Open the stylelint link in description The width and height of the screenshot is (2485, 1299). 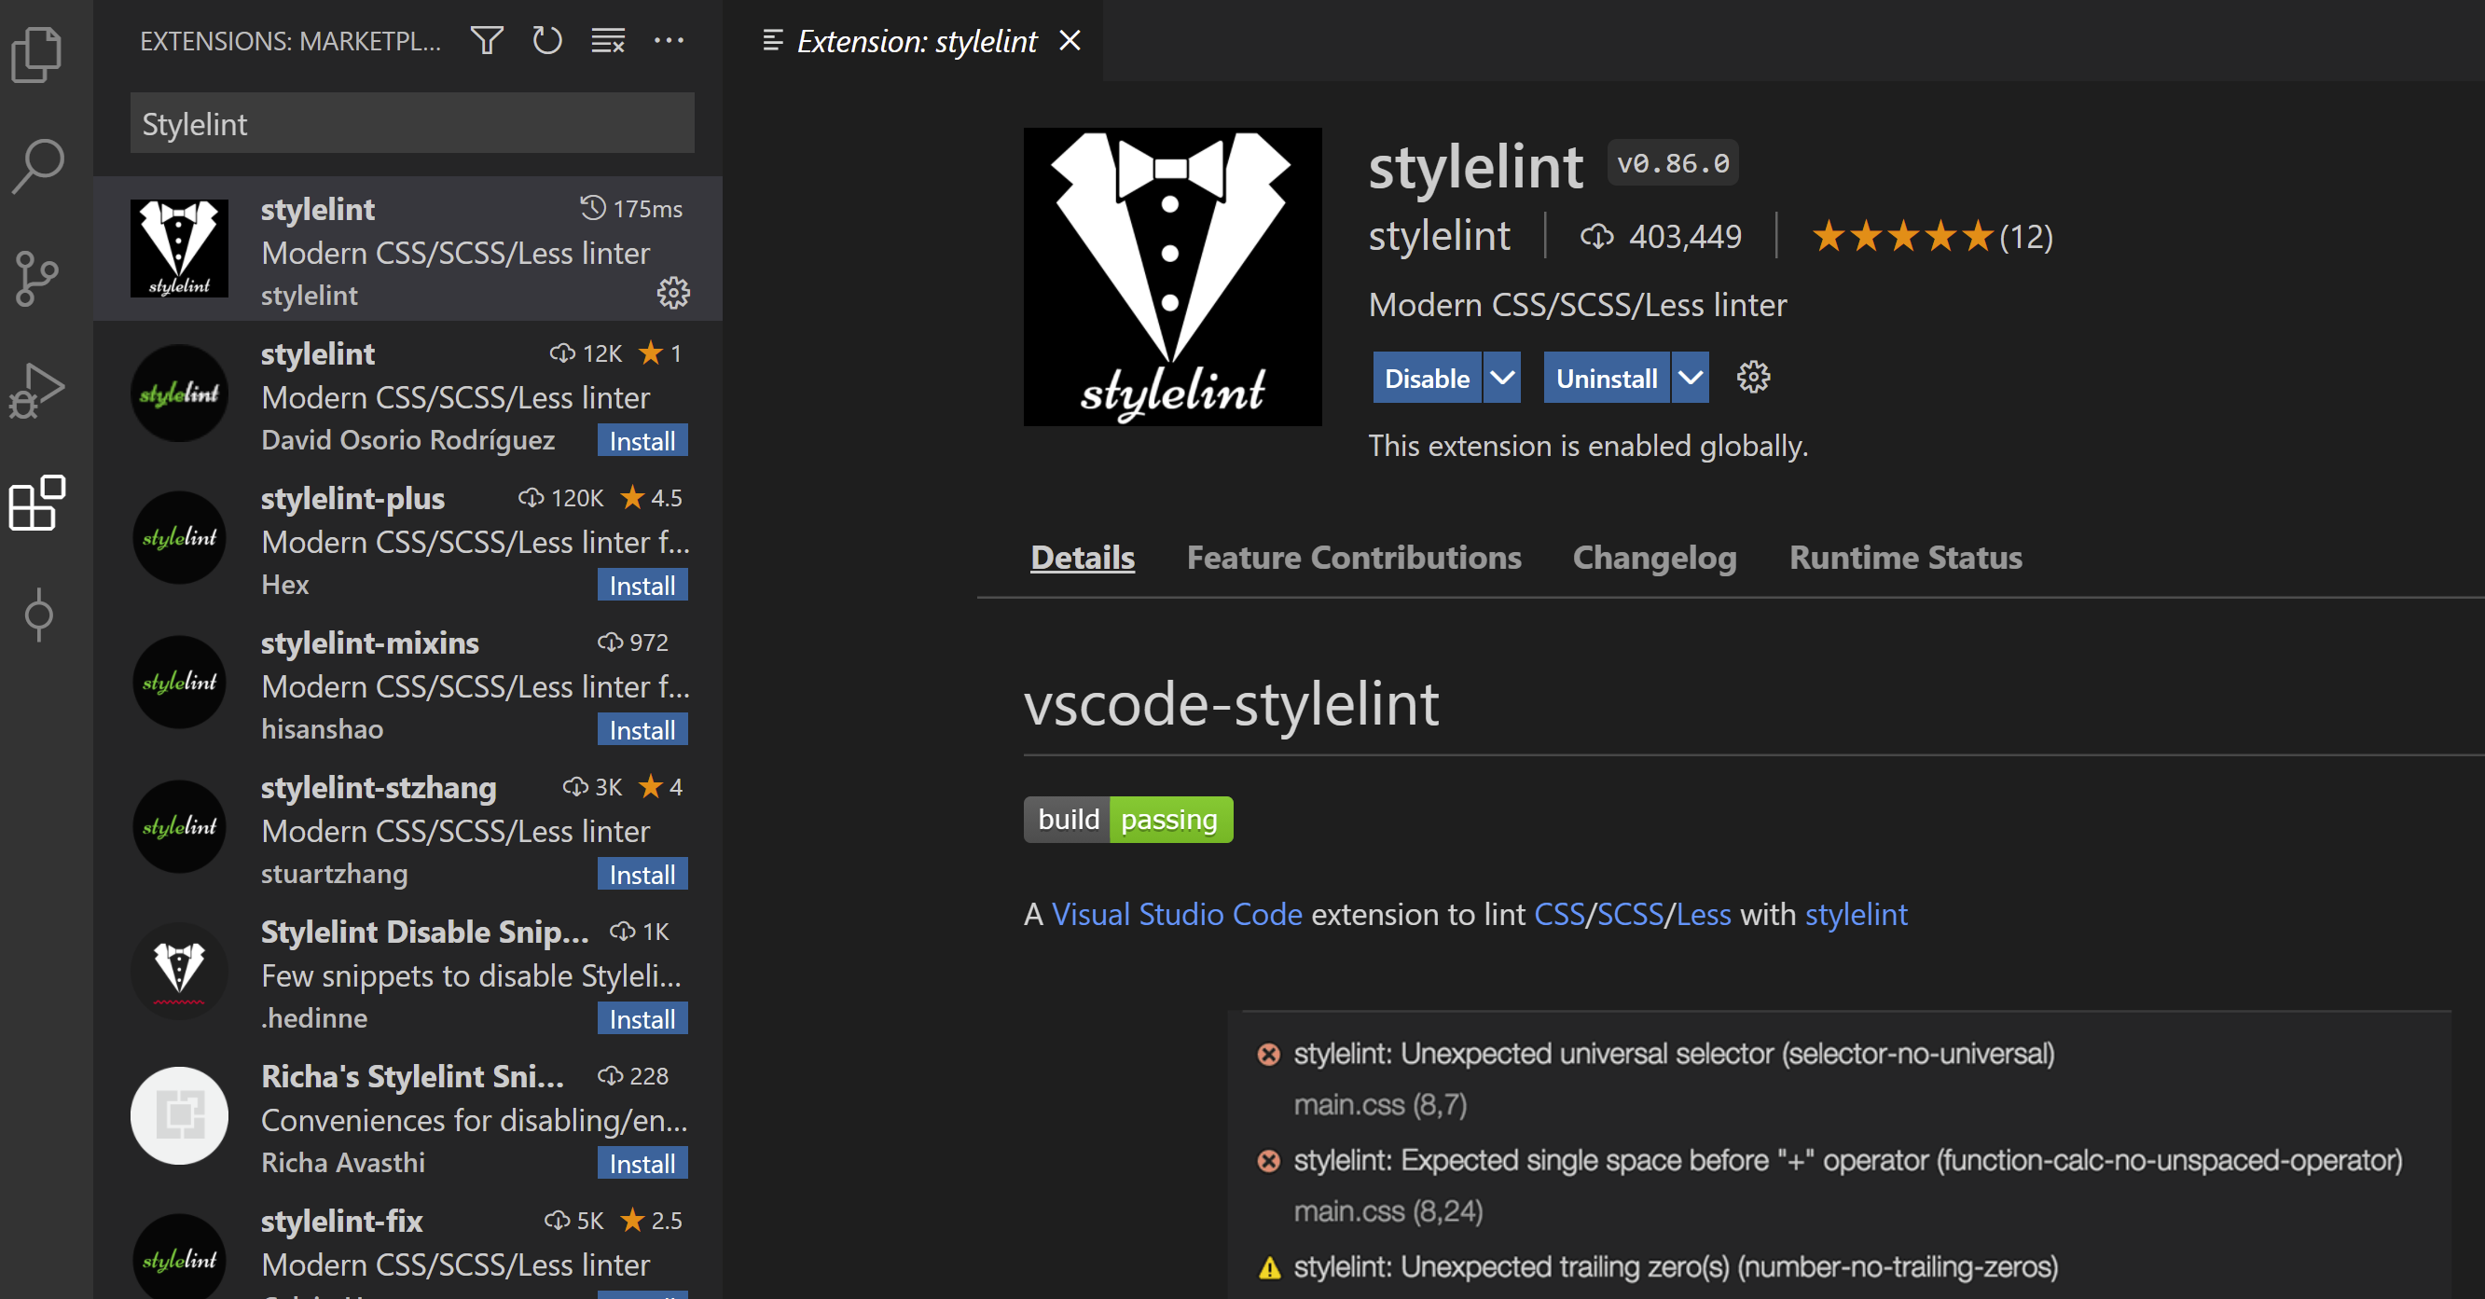tap(1855, 913)
